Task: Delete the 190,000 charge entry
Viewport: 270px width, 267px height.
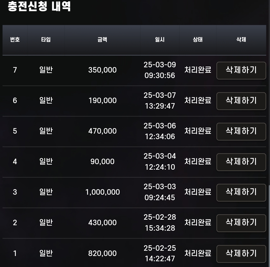Action: click(x=241, y=101)
